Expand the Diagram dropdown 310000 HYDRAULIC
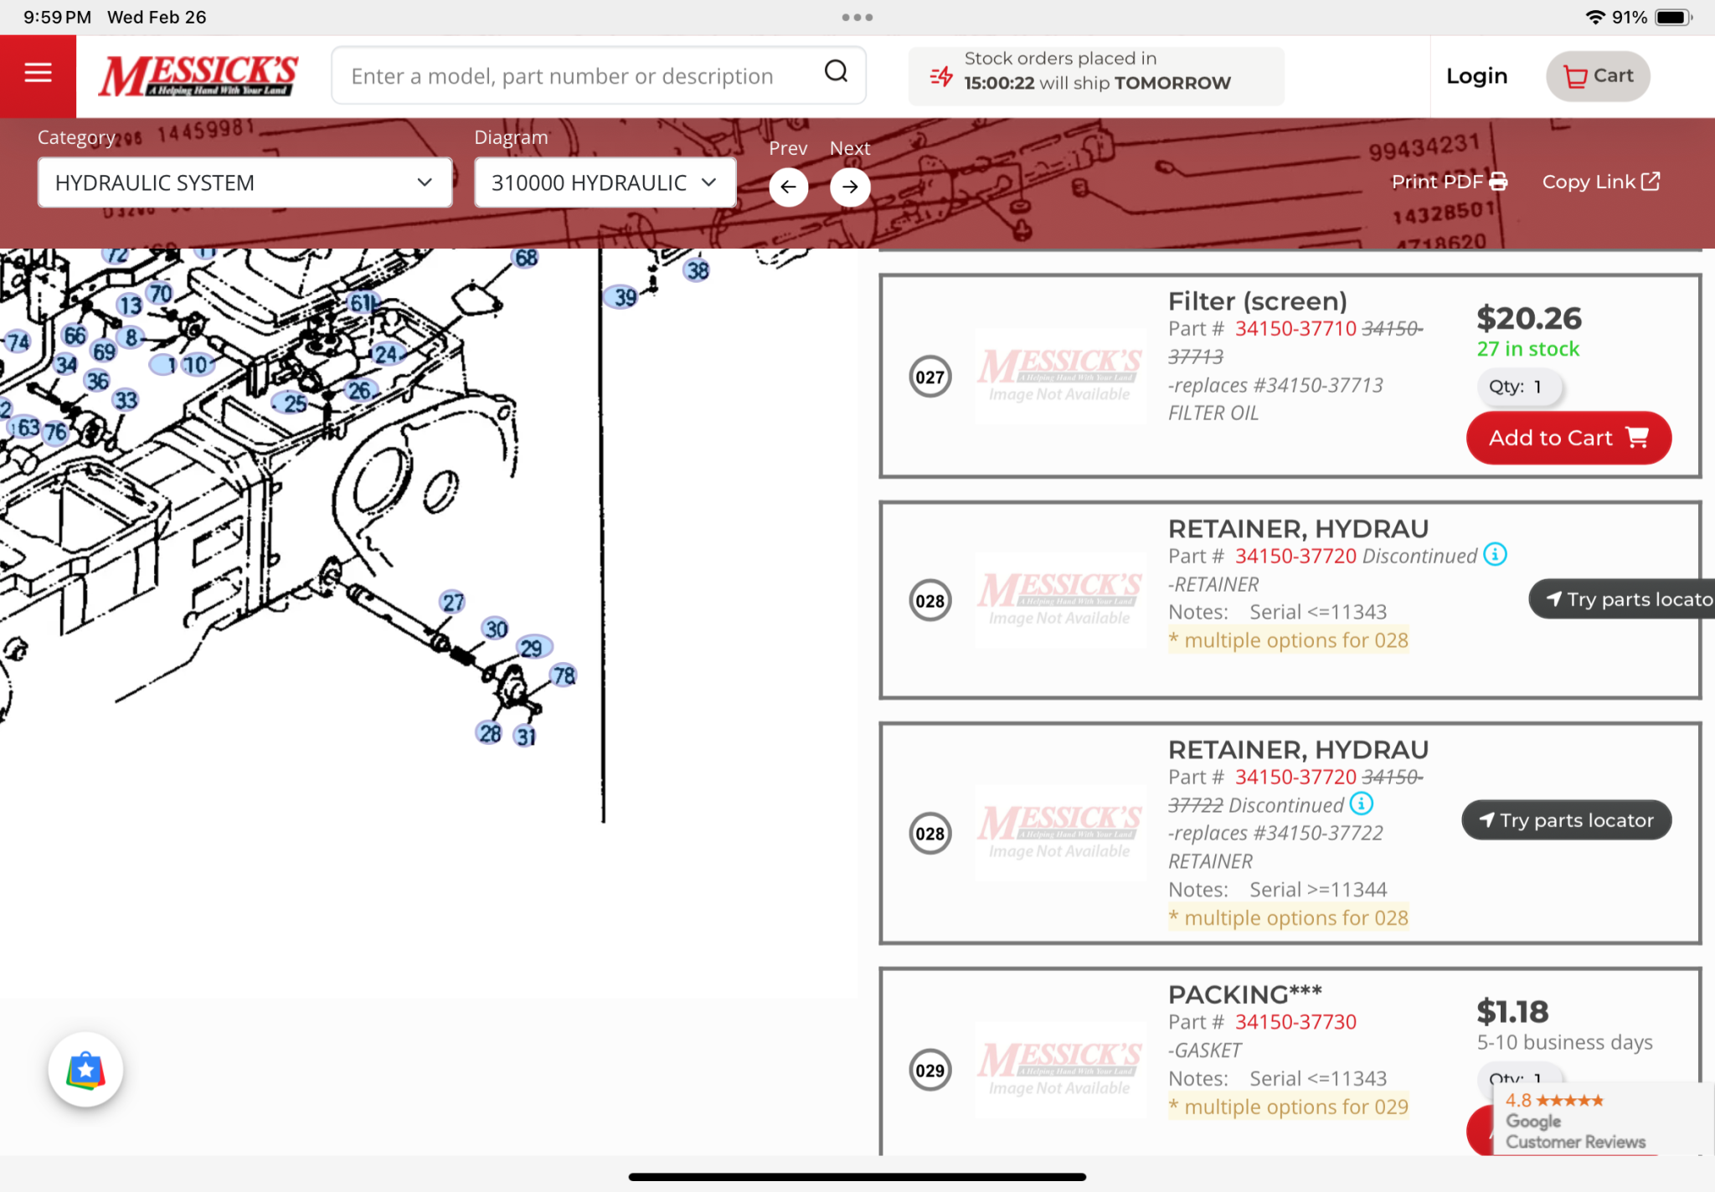Image resolution: width=1715 pixels, height=1192 pixels. point(605,182)
